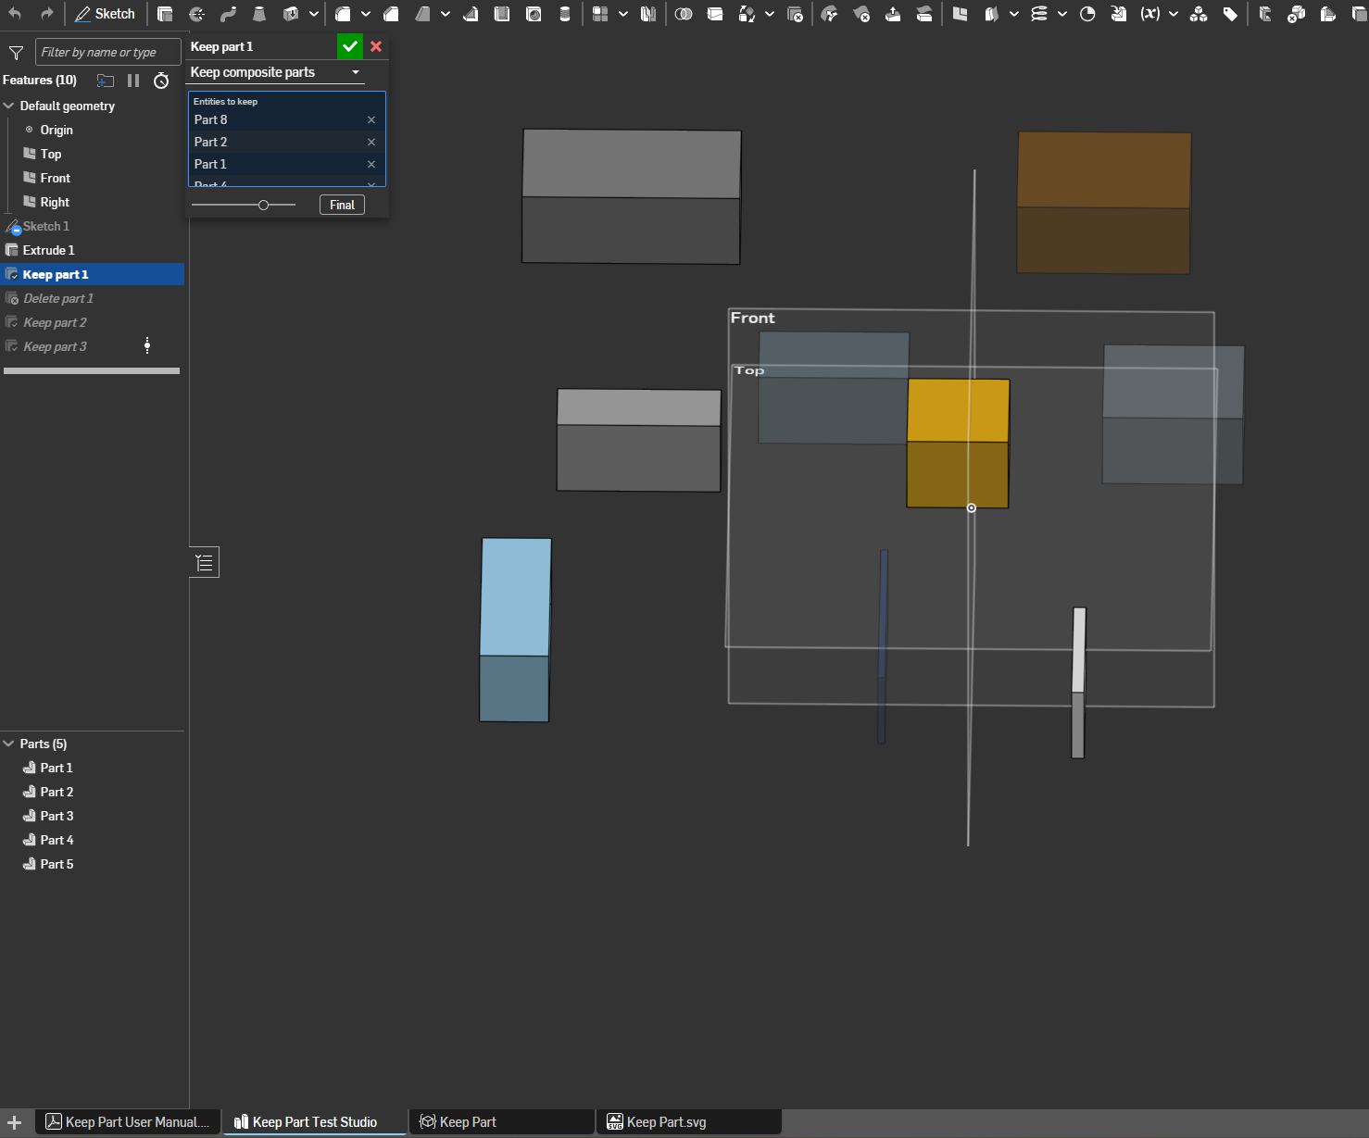Open the Keep Part.svg tab

pos(690,1122)
